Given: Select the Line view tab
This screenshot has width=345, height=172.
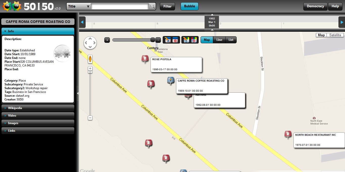Looking at the screenshot, I should point(219,40).
